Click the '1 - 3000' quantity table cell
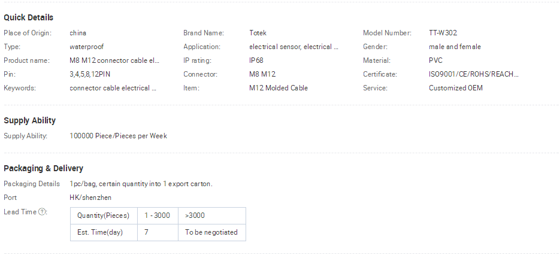560x255 pixels. (158, 215)
